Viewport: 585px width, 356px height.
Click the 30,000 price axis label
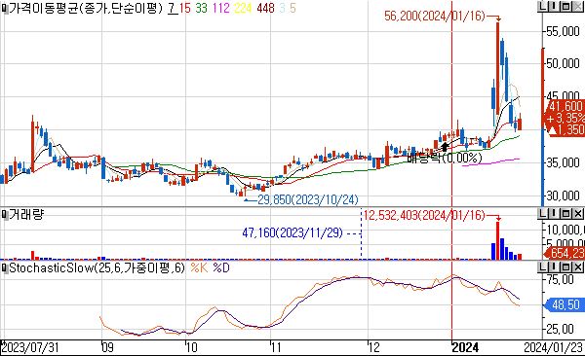pyautogui.click(x=563, y=196)
